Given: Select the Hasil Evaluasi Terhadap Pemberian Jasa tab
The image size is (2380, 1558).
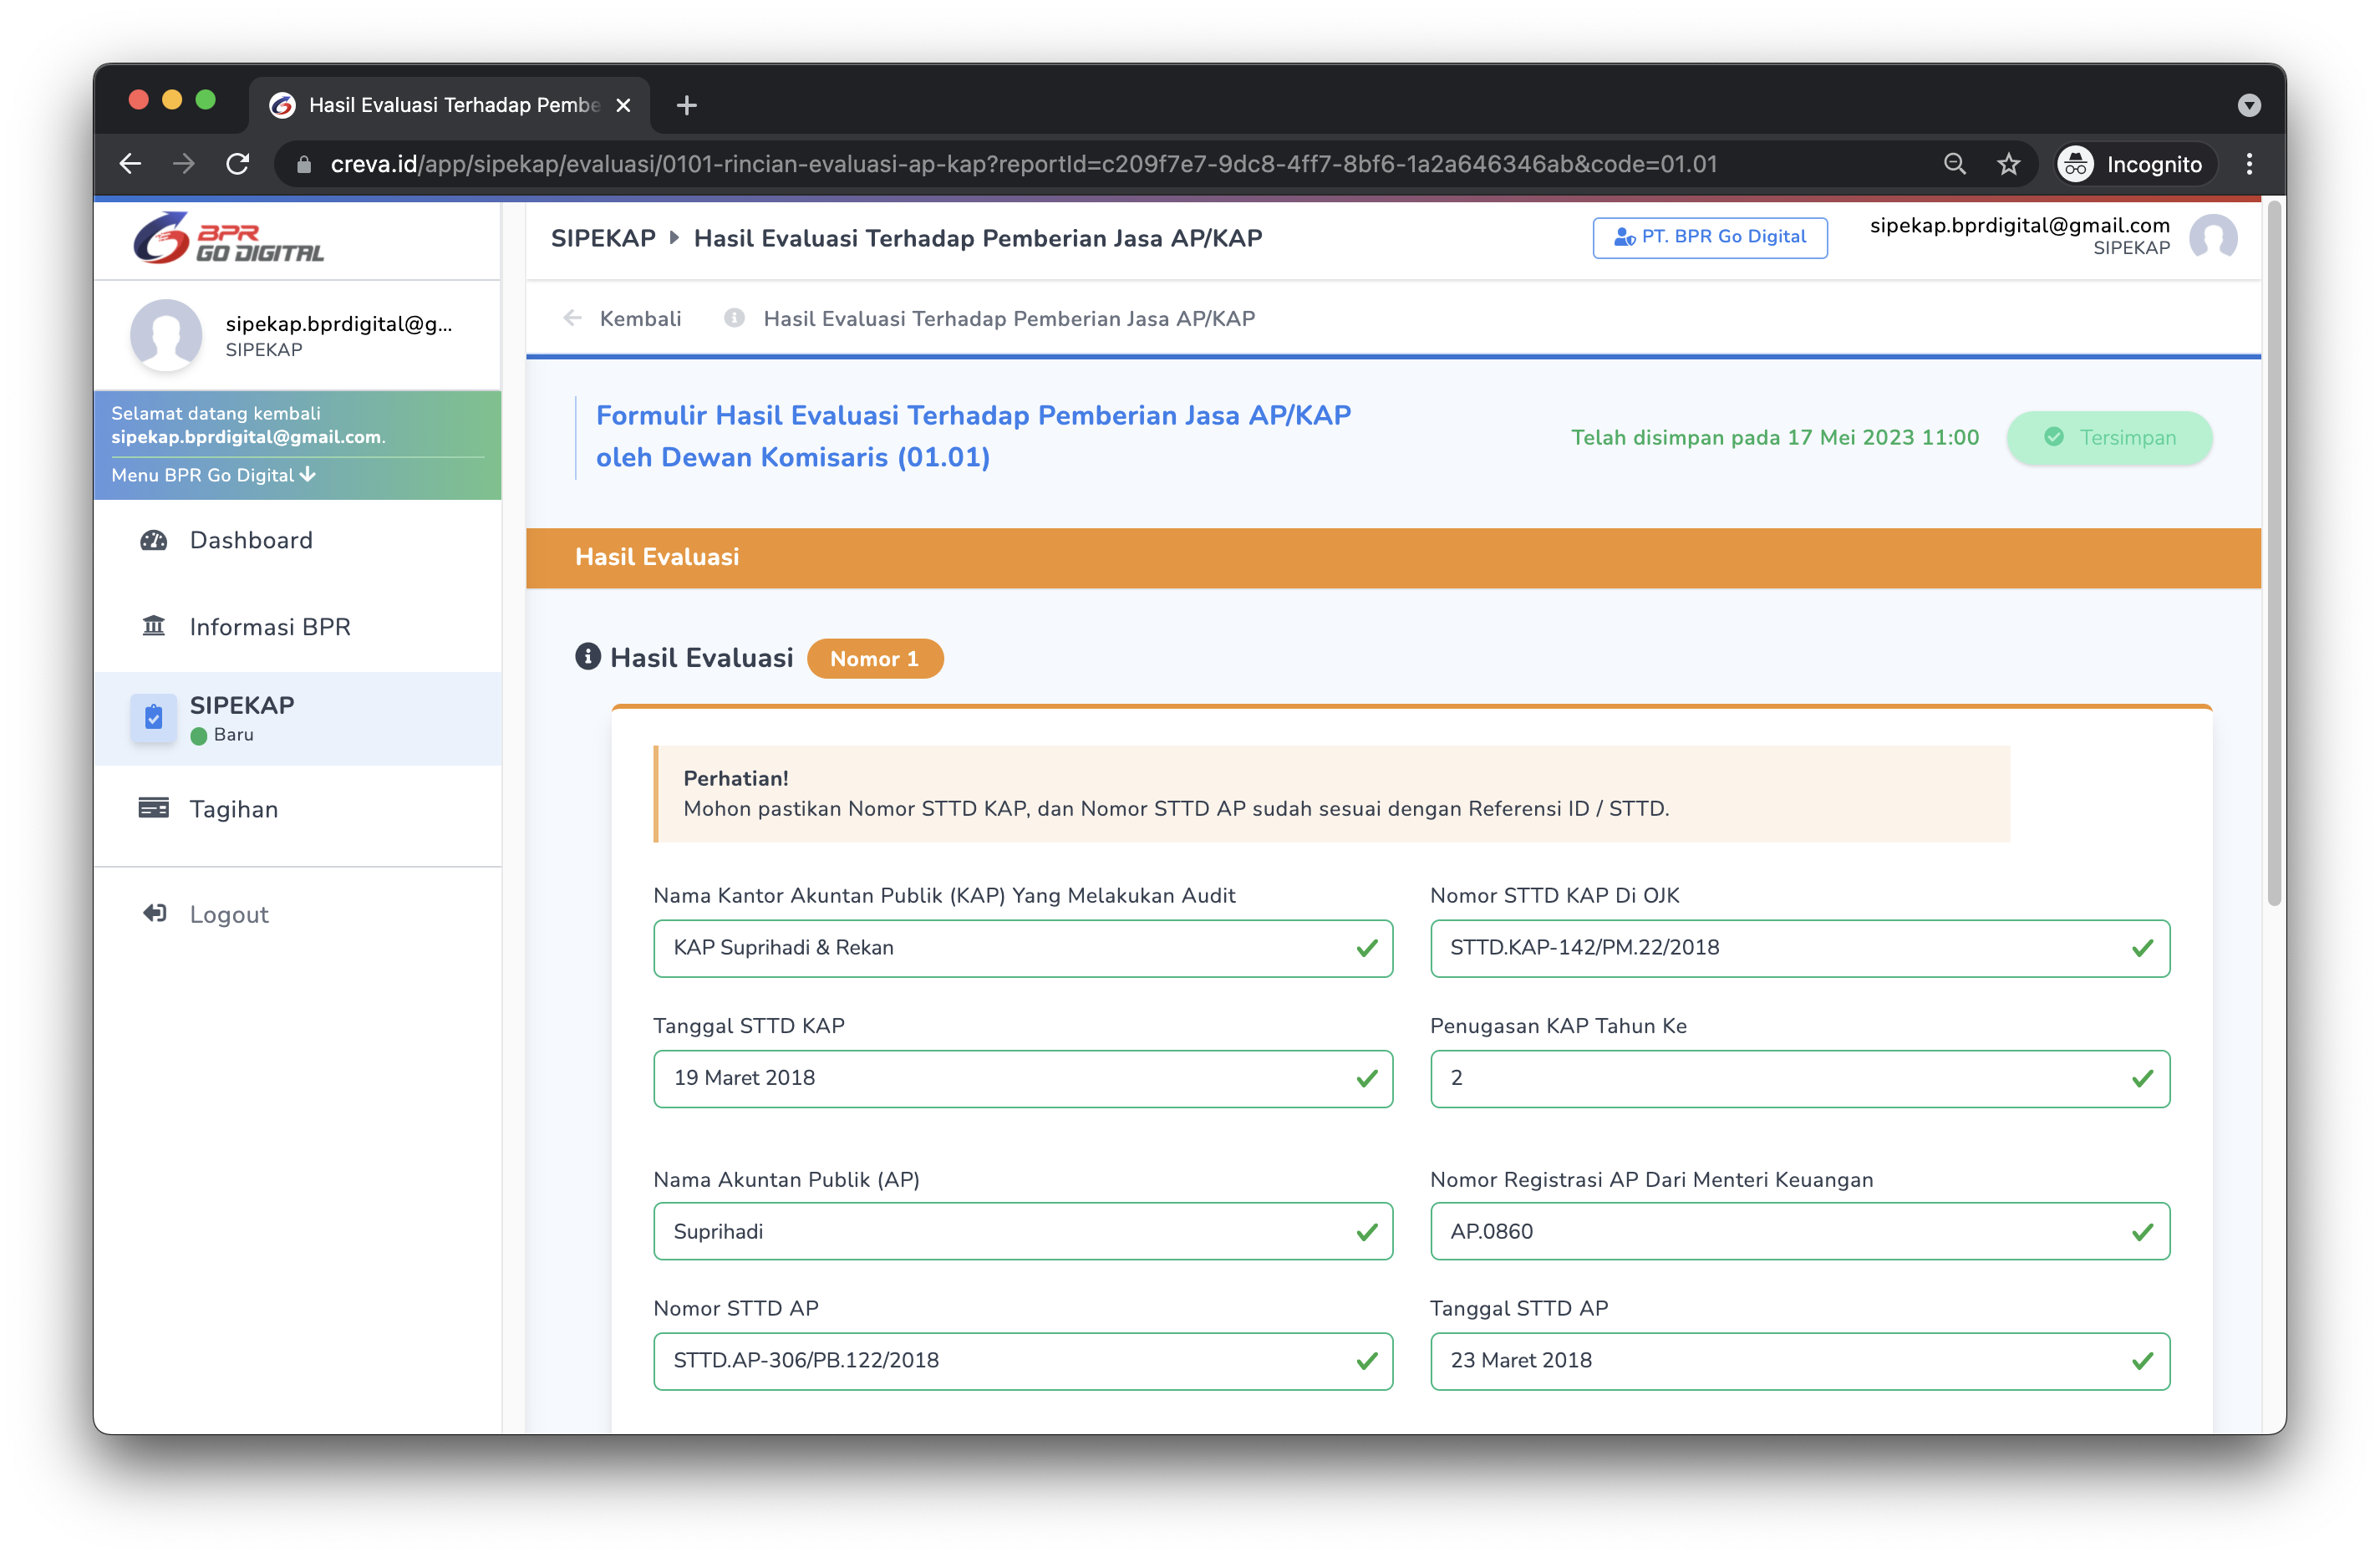Looking at the screenshot, I should click(1008, 318).
